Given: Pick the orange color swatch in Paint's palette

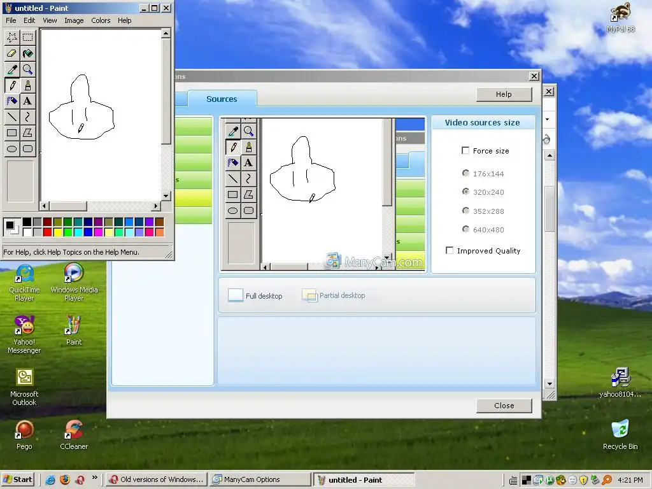Looking at the screenshot, I should point(160,232).
